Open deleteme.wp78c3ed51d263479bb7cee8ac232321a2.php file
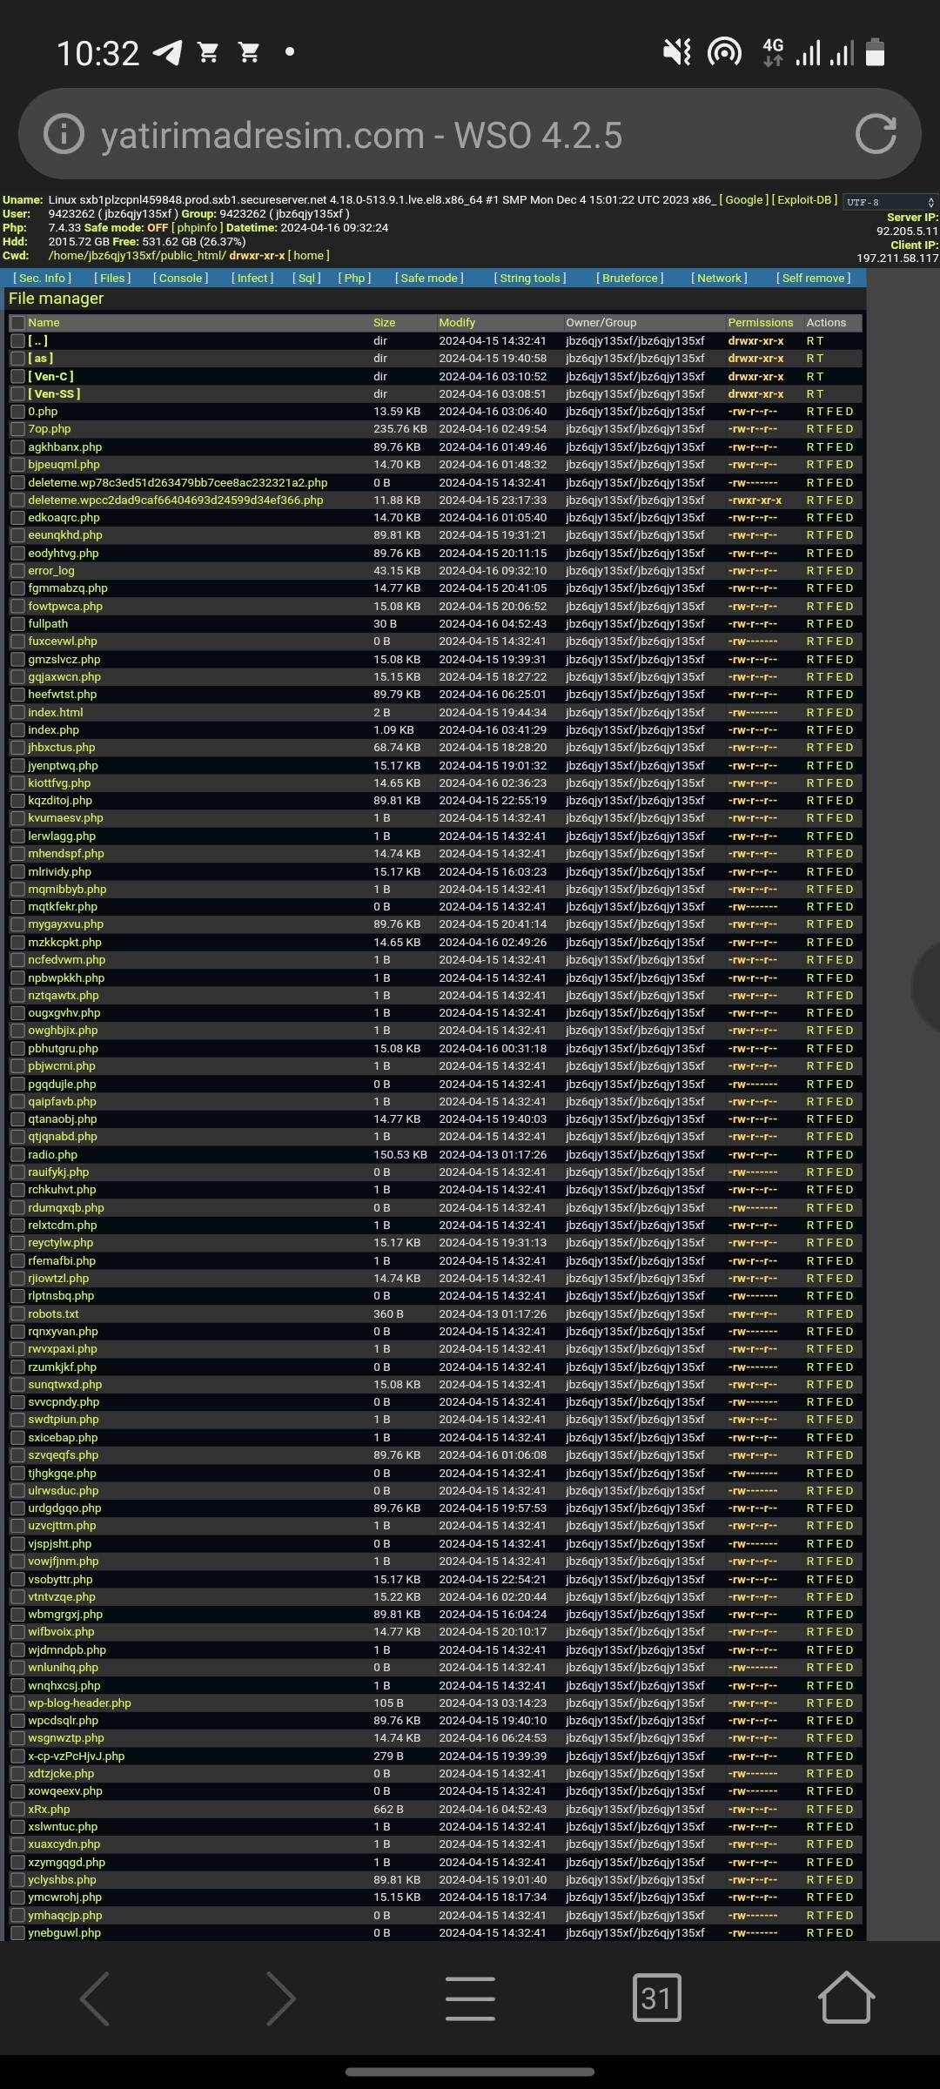Viewport: 940px width, 2089px height. (x=178, y=482)
